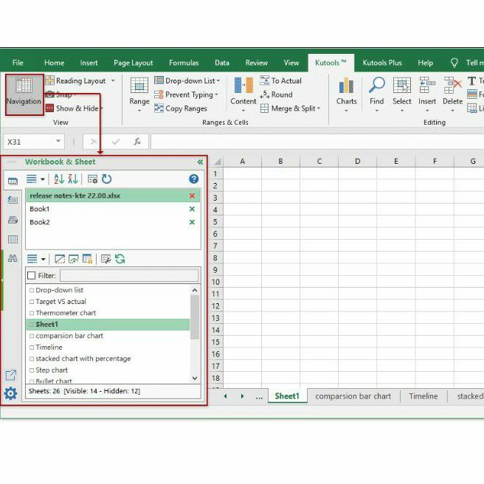Refresh the workbook list

pyautogui.click(x=107, y=179)
